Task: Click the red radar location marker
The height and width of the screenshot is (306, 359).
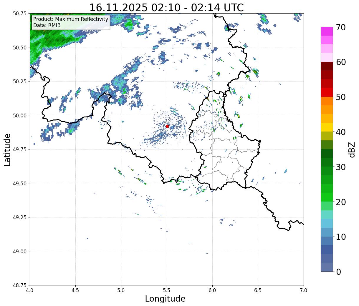Action: click(x=167, y=126)
